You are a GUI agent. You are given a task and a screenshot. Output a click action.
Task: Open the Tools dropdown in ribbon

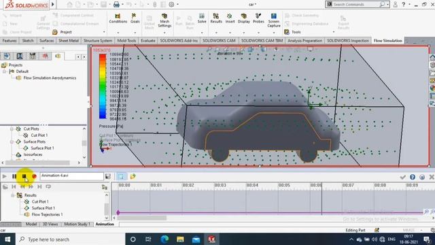point(296,32)
